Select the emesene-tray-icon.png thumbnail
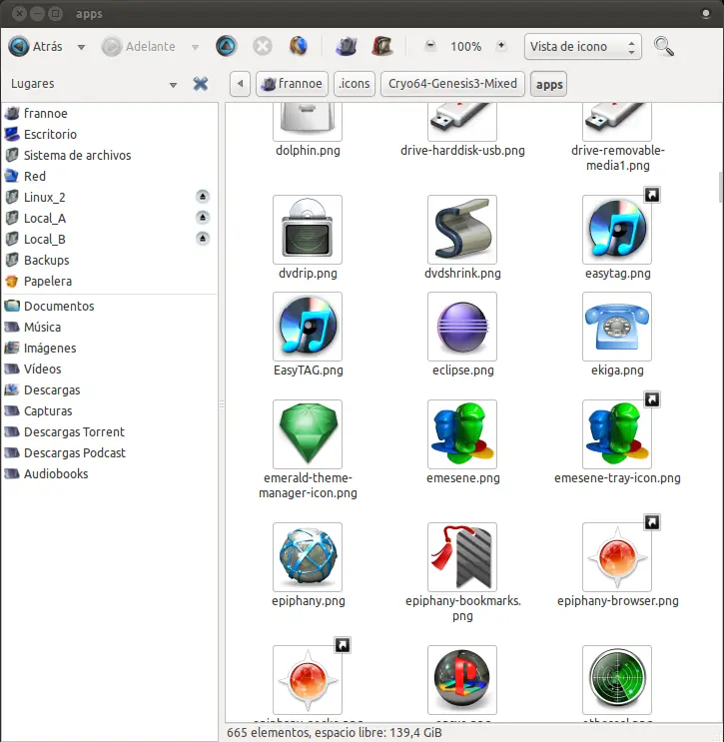 (x=617, y=434)
